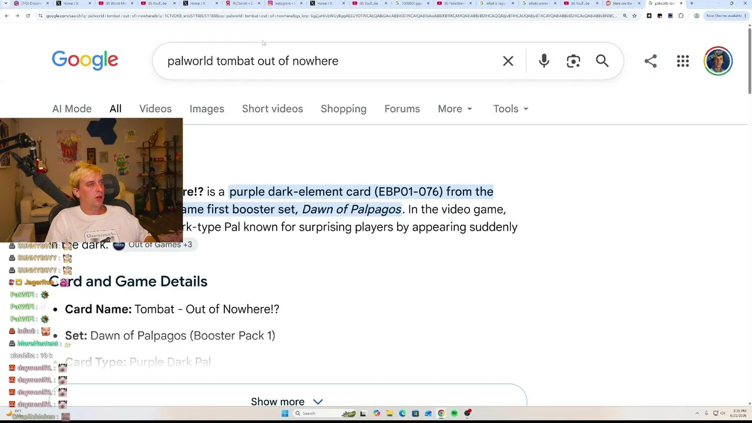Go forward in browser history
752x423 pixels.
click(17, 16)
